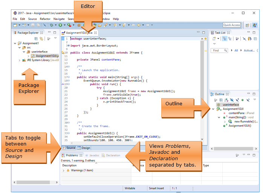Click the green Run button icon
Viewport: 263px width, 194px height.
(60, 25)
